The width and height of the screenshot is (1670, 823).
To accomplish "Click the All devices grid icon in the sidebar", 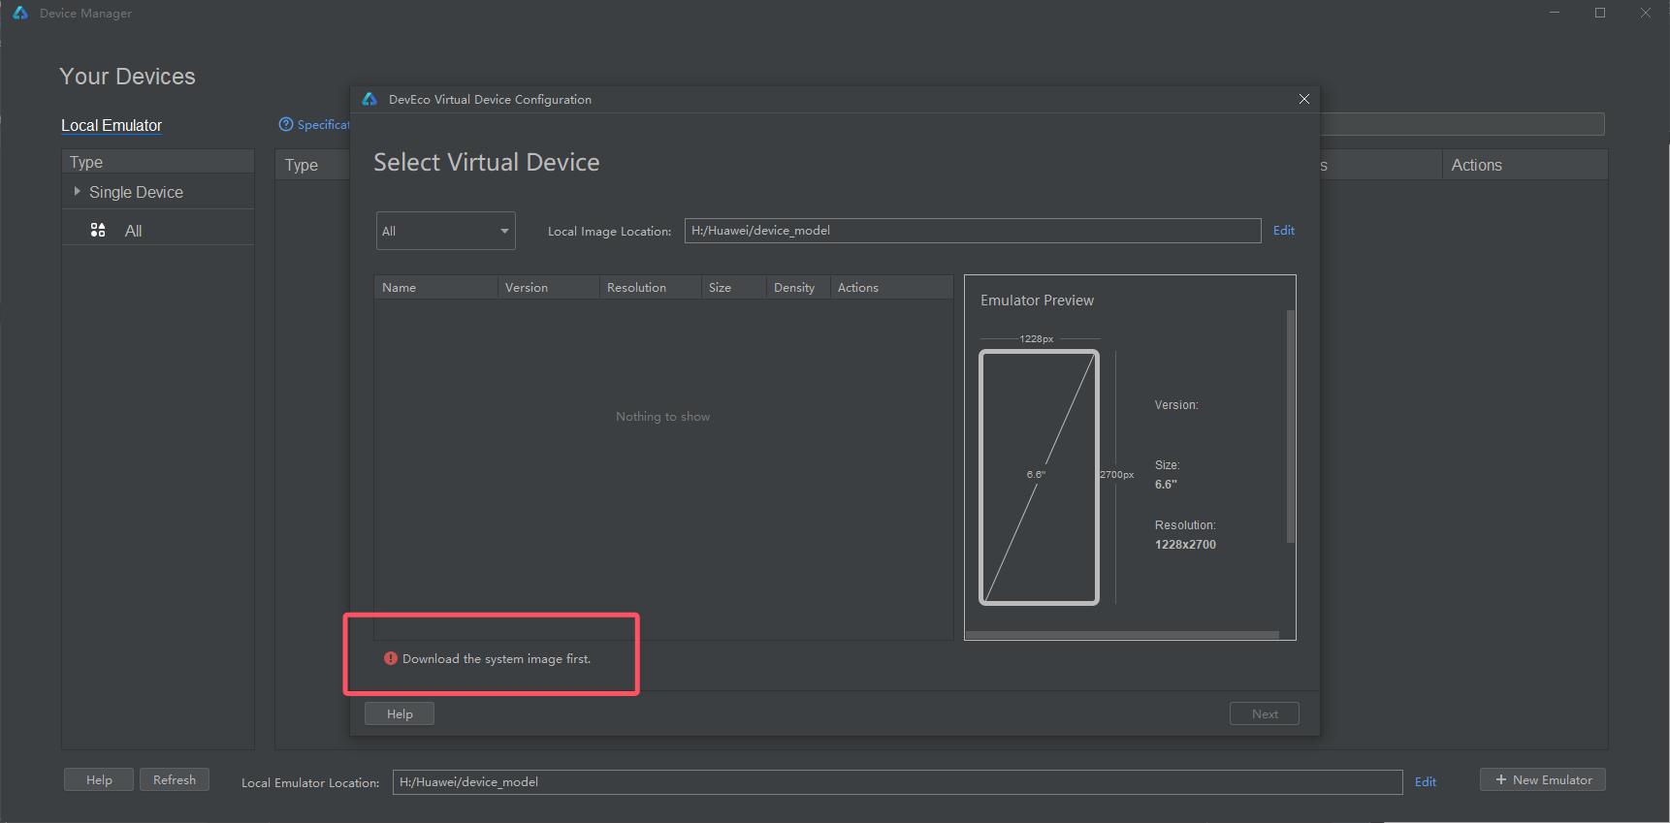I will point(98,230).
